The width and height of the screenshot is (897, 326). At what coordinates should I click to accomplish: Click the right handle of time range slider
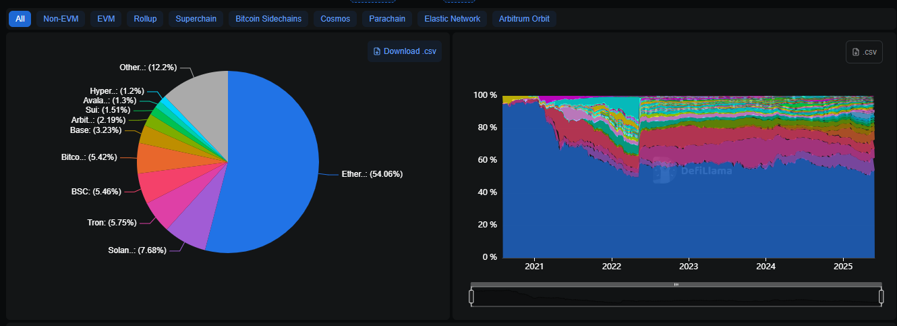coord(881,296)
